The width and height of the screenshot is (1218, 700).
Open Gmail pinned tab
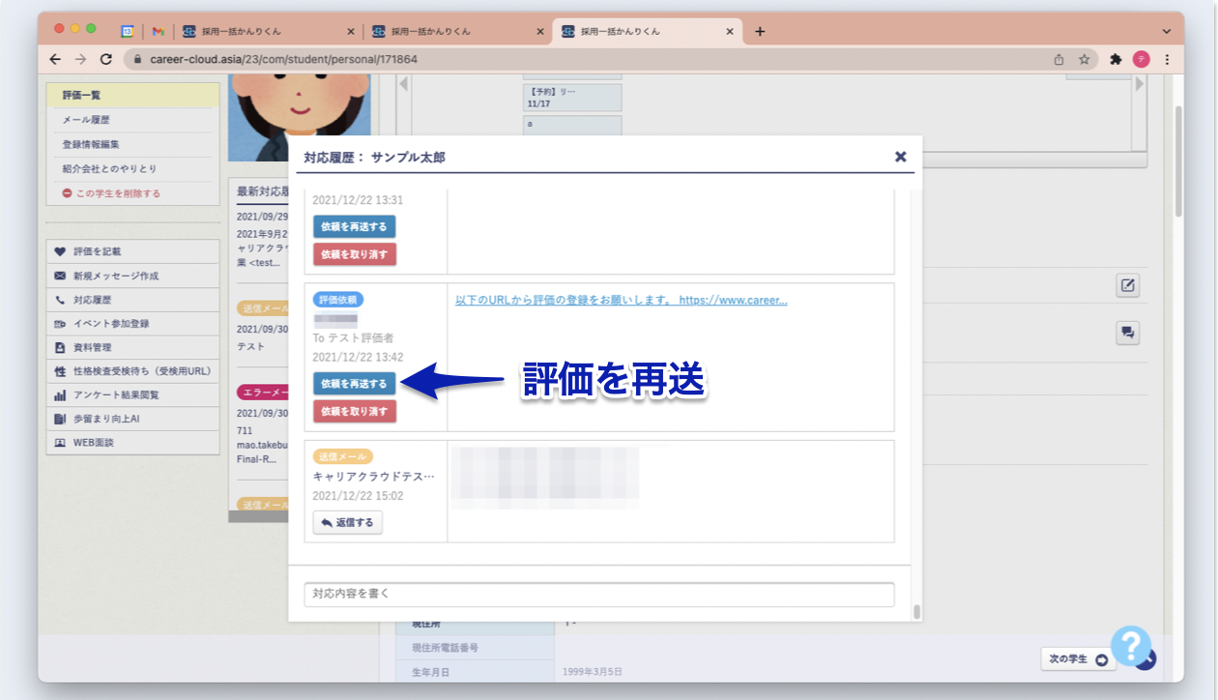[x=158, y=31]
